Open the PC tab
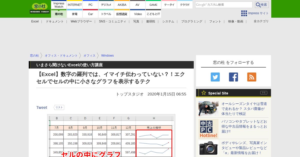Screen dimensions: 300x157 tap(90, 4)
